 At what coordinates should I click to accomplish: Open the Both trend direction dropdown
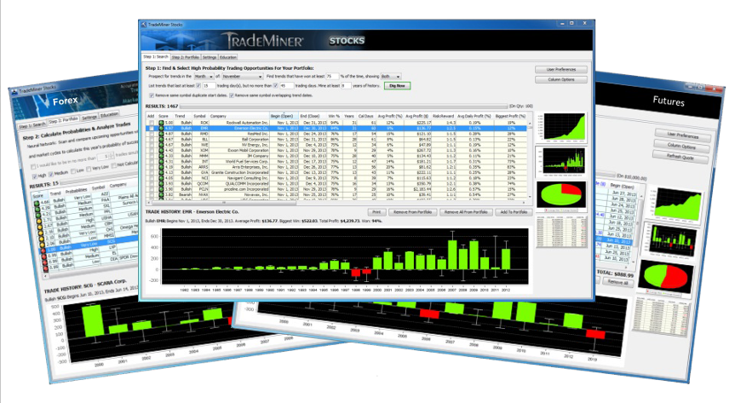tap(391, 76)
